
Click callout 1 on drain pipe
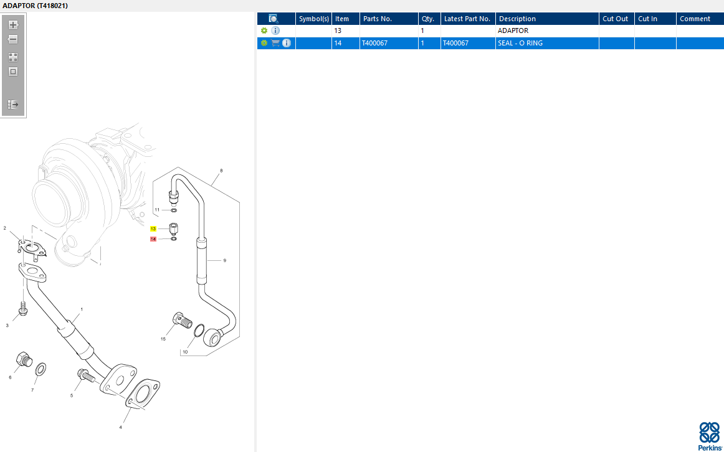click(82, 309)
